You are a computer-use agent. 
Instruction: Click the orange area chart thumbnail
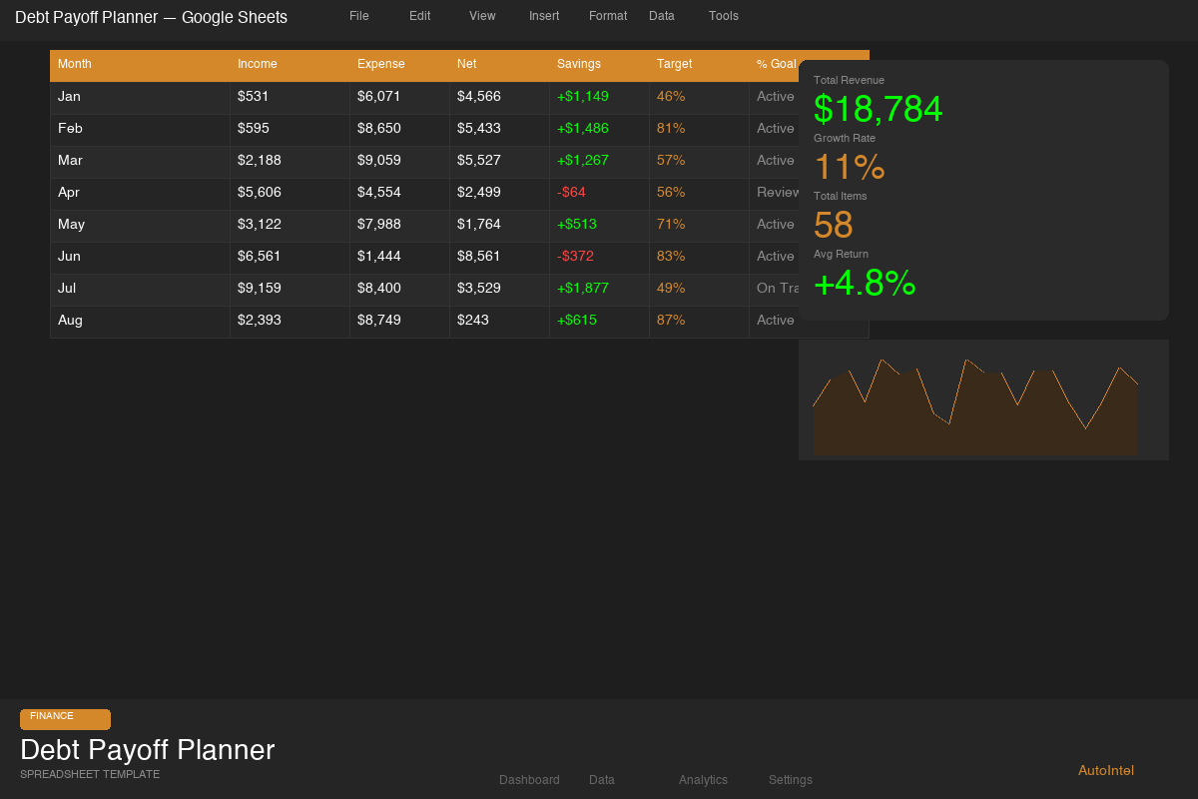click(x=983, y=399)
